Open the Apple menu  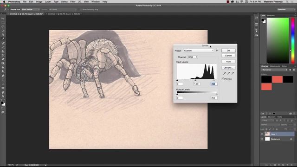point(4,2)
